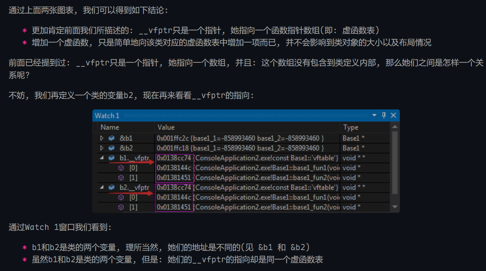Viewport: 486px width, 271px height.
Task: Click the purple cube icon of [1] under b1.__vfptr
Action: point(121,178)
